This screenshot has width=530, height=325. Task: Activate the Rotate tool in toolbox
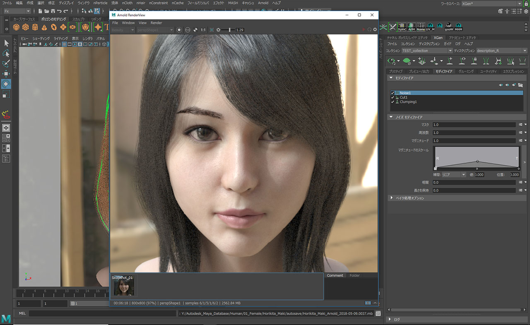[6, 84]
